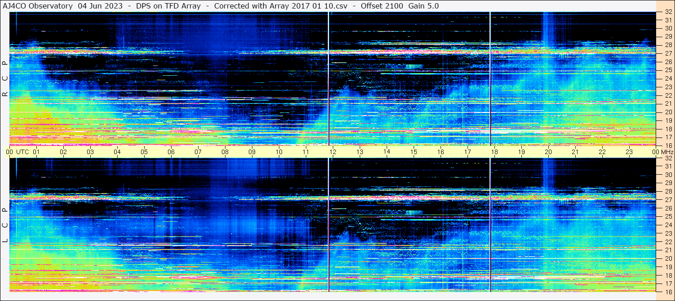This screenshot has height=301, width=675.
Task: Select 26 MHz on RCP frequency scale
Action: click(x=668, y=61)
